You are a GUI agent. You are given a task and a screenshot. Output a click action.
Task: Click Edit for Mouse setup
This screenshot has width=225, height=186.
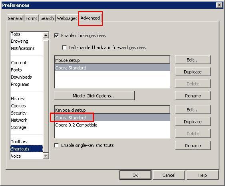pos(193,60)
